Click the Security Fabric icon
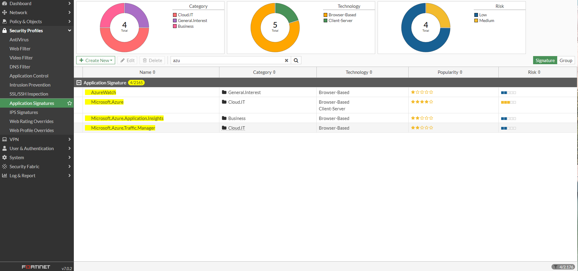Image resolution: width=578 pixels, height=271 pixels. pyautogui.click(x=5, y=167)
